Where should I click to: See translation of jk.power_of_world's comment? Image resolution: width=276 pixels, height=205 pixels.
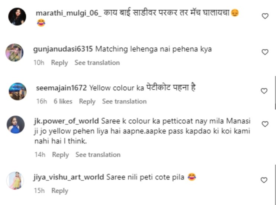coord(98,155)
